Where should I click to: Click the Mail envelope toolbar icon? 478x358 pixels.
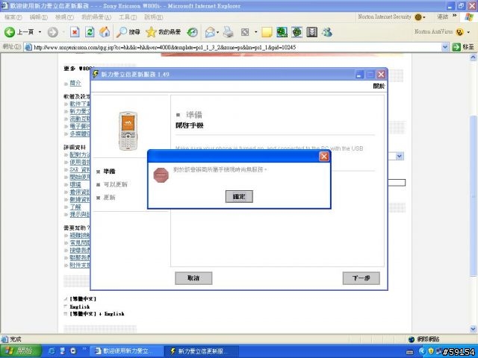pyautogui.click(x=210, y=32)
